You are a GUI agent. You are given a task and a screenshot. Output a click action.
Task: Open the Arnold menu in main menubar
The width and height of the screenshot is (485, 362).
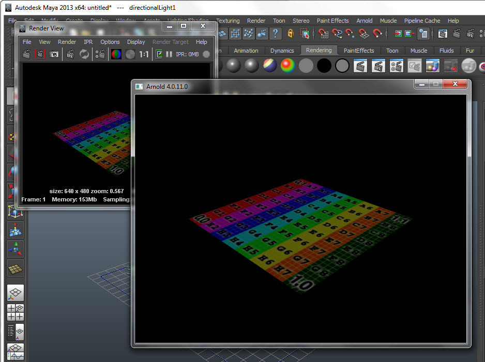point(364,21)
